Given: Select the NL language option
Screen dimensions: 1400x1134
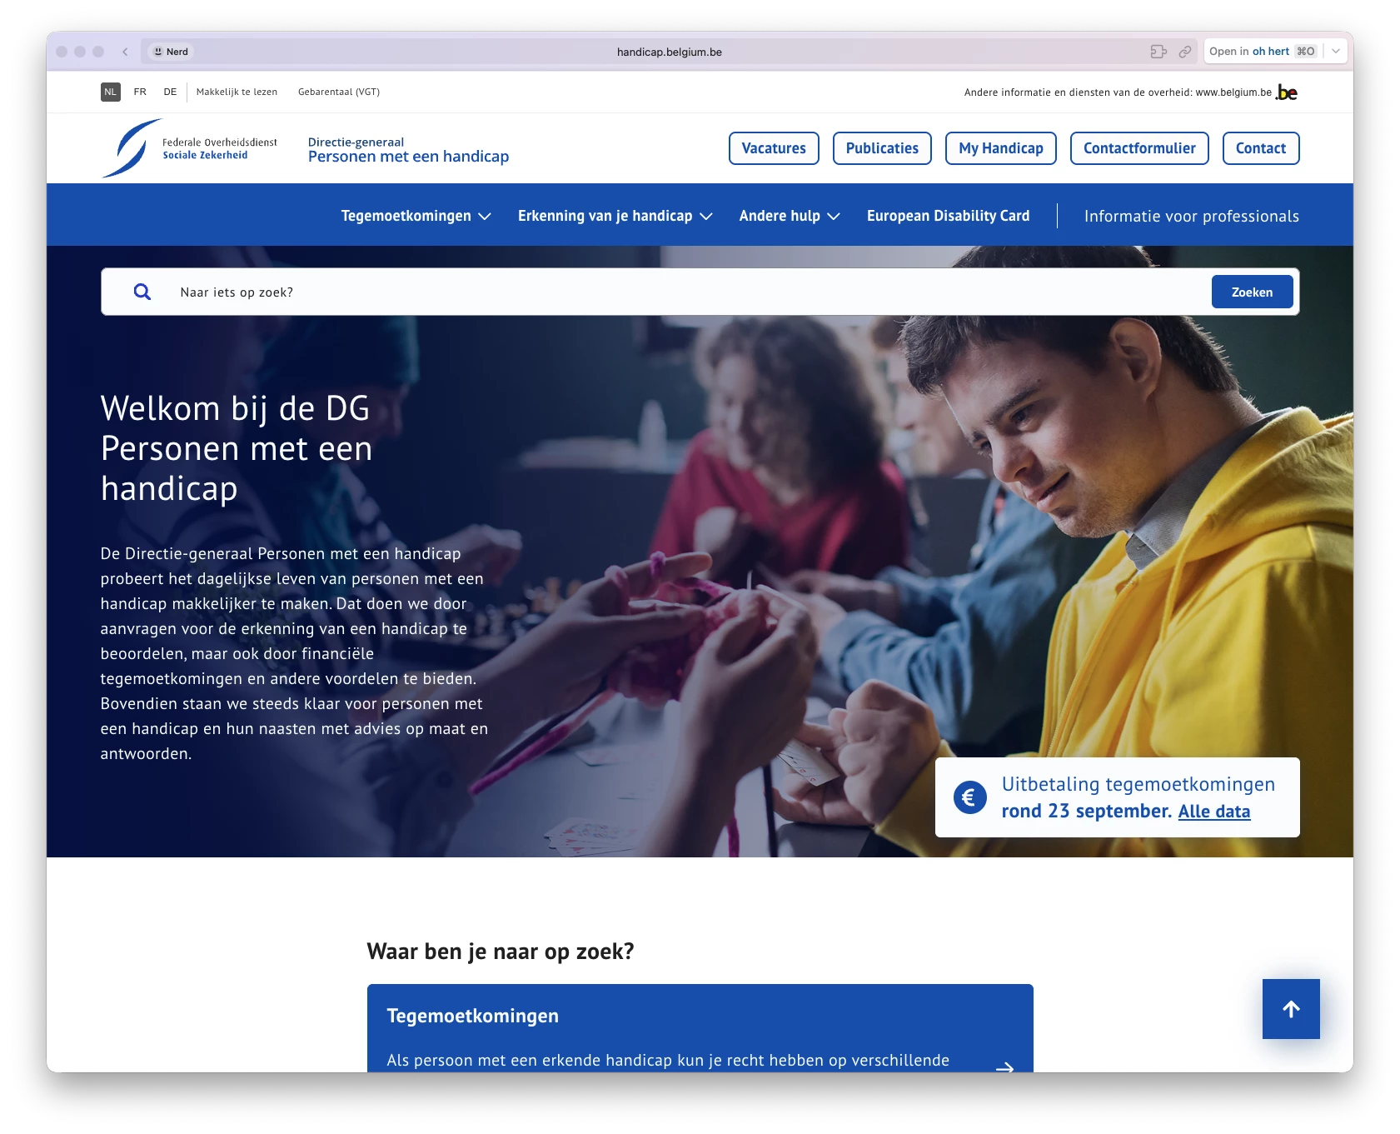Looking at the screenshot, I should (110, 92).
